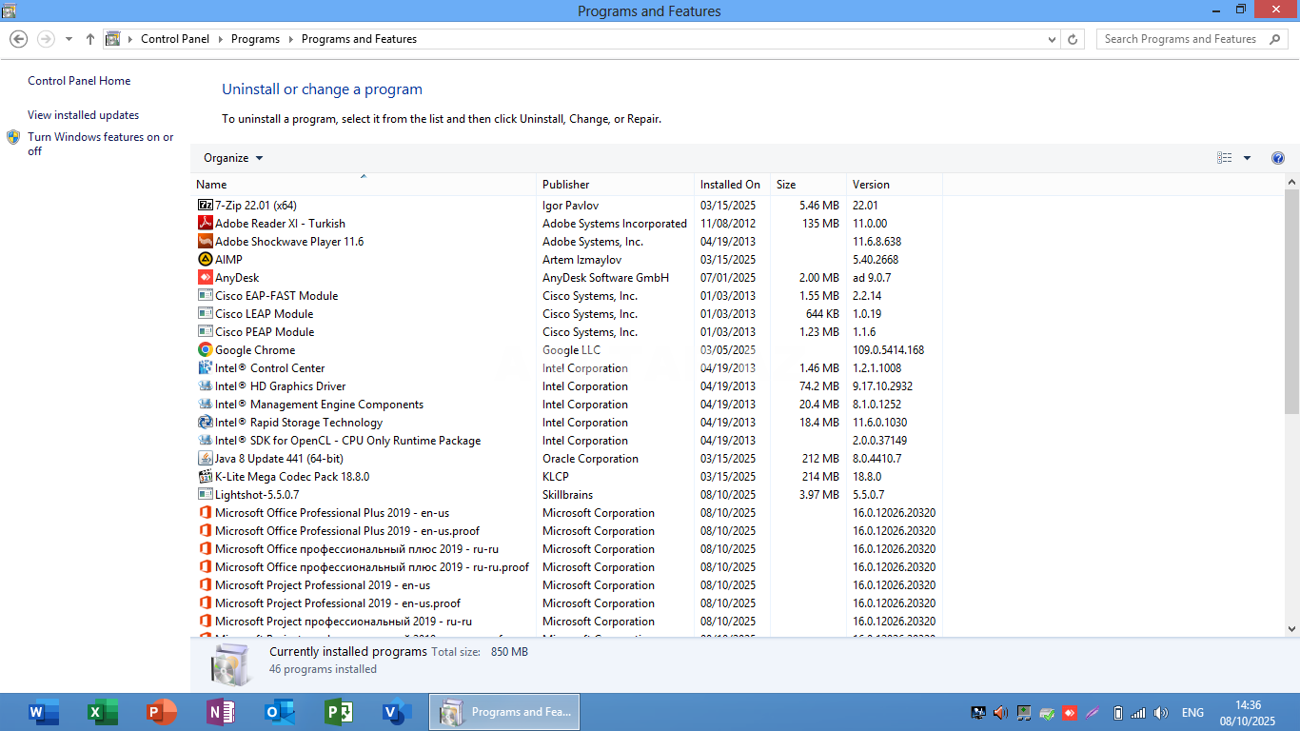Open View installed updates link
The image size is (1300, 731).
coord(83,114)
